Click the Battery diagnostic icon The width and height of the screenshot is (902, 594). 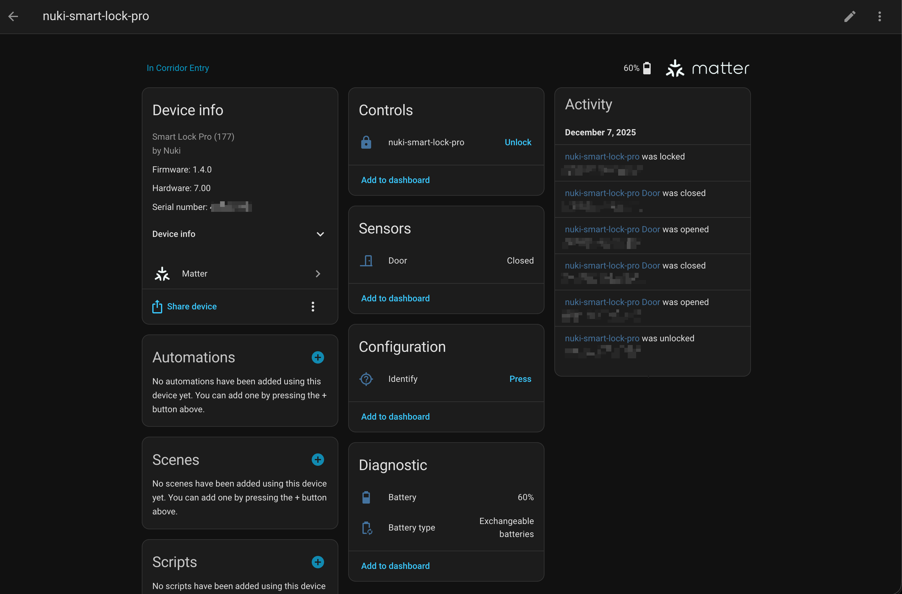[x=366, y=497]
